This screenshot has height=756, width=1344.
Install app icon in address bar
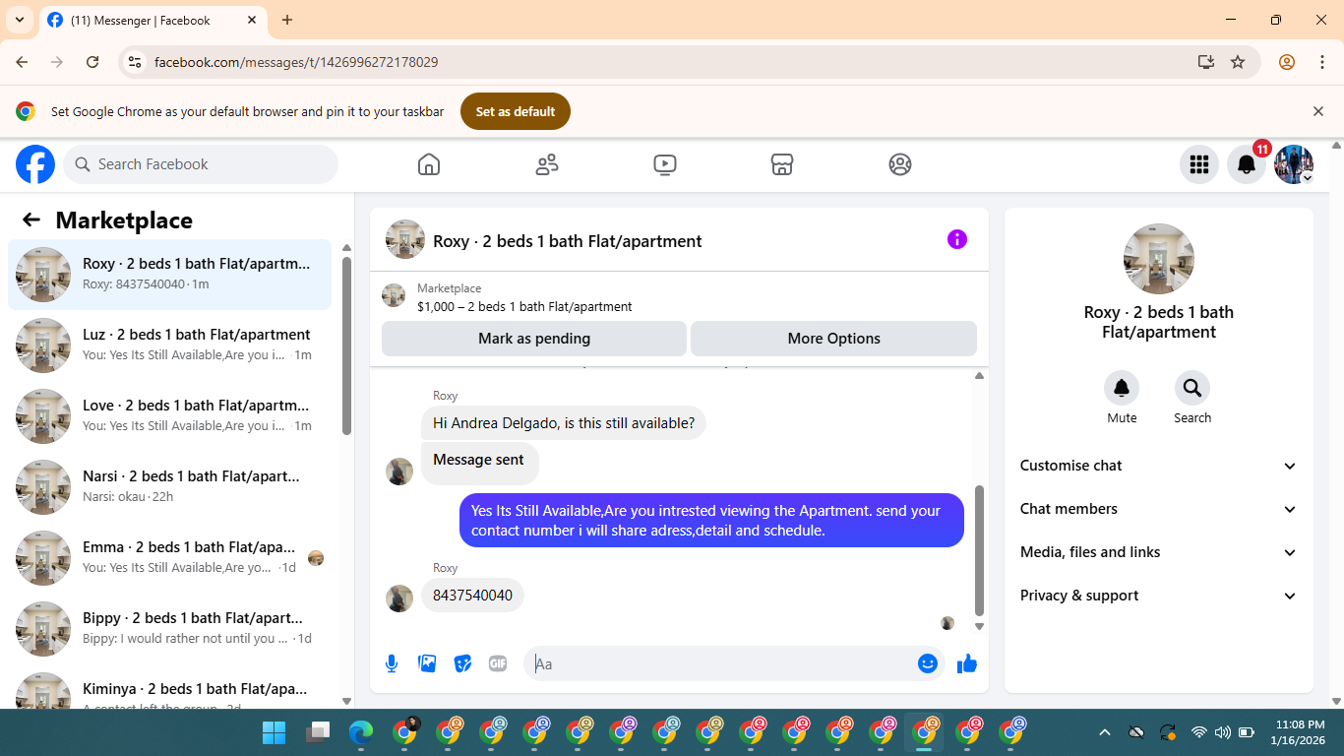tap(1206, 62)
